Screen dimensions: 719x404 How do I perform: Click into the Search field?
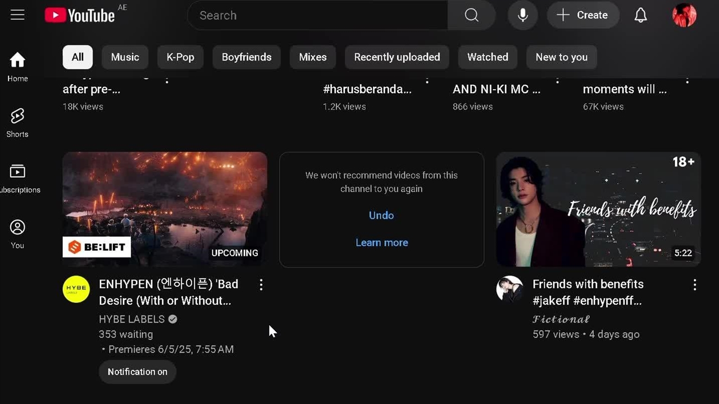(x=317, y=15)
